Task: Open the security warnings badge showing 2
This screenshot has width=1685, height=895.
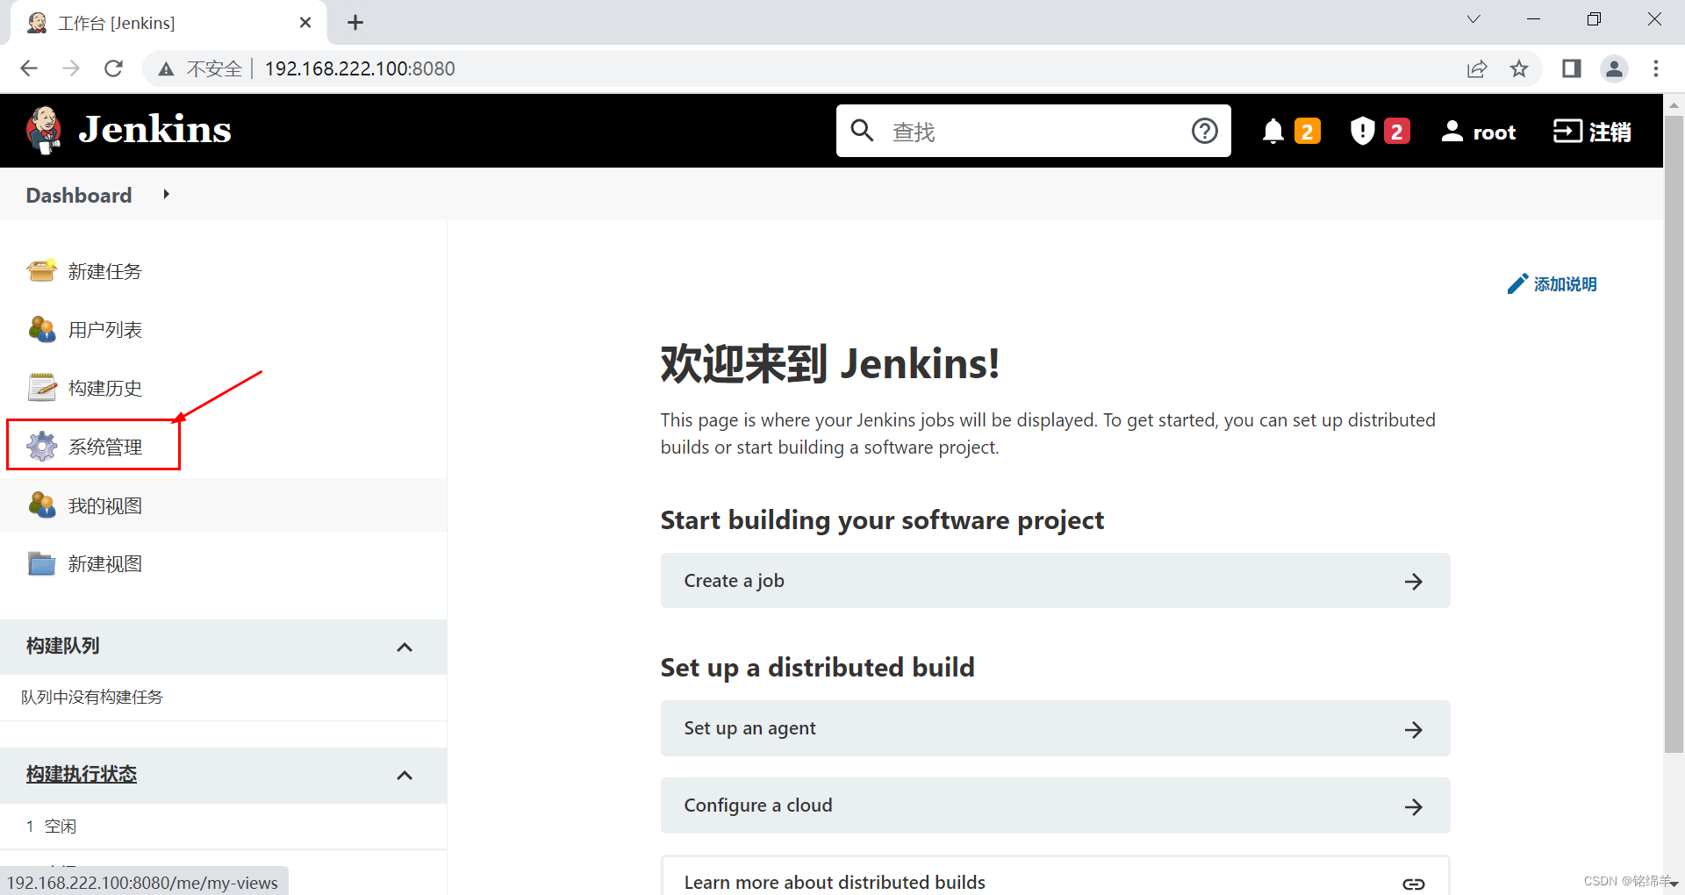Action: 1378,131
